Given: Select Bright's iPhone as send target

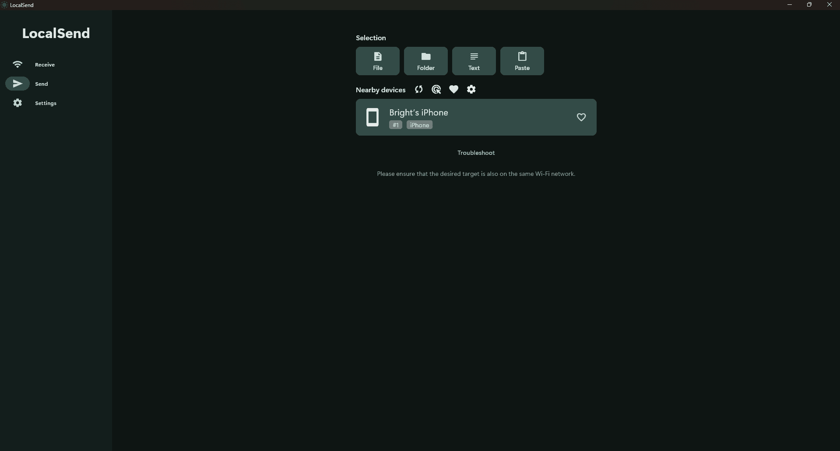Looking at the screenshot, I should (x=476, y=117).
